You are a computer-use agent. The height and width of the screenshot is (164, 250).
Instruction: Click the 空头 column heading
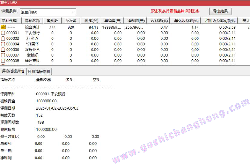(x=97, y=80)
